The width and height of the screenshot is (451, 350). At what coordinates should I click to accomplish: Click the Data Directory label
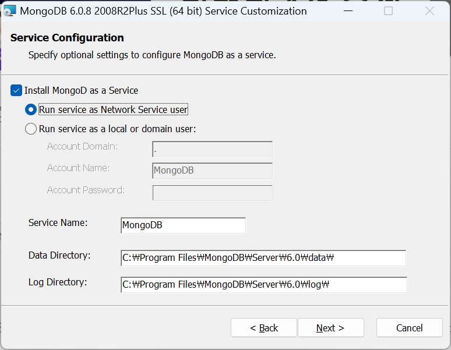click(x=59, y=255)
